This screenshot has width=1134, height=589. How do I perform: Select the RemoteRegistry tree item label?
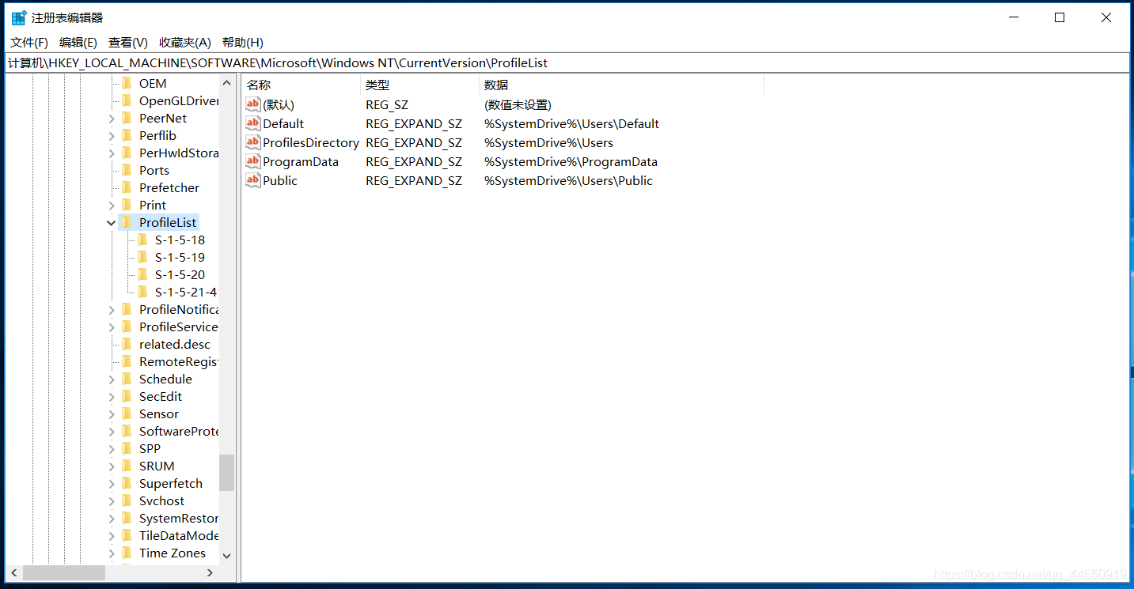click(178, 361)
